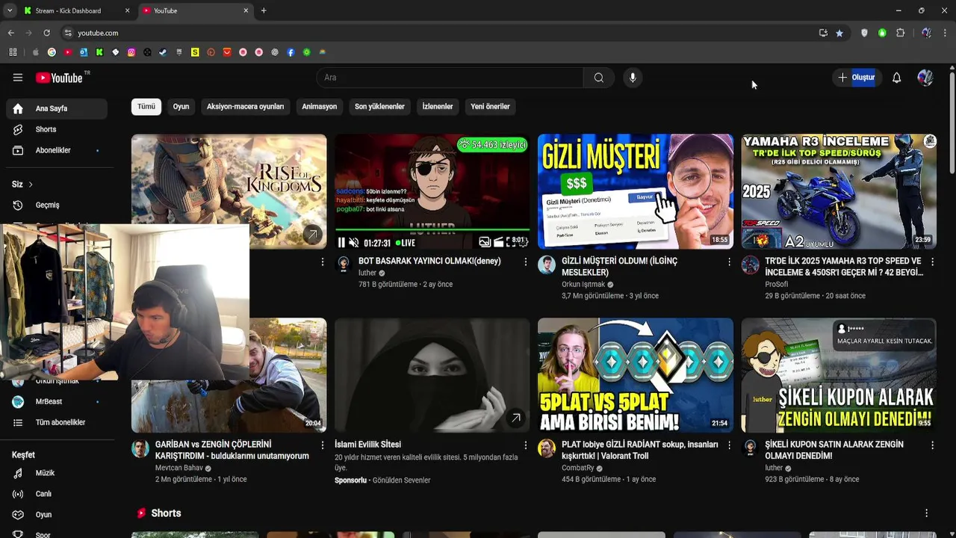This screenshot has height=538, width=956.
Task: Open the YouTube hamburger guide menu
Action: (18, 78)
